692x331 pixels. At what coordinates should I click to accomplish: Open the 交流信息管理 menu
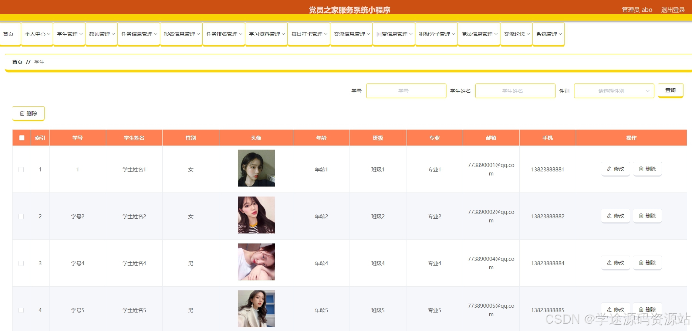pos(351,34)
